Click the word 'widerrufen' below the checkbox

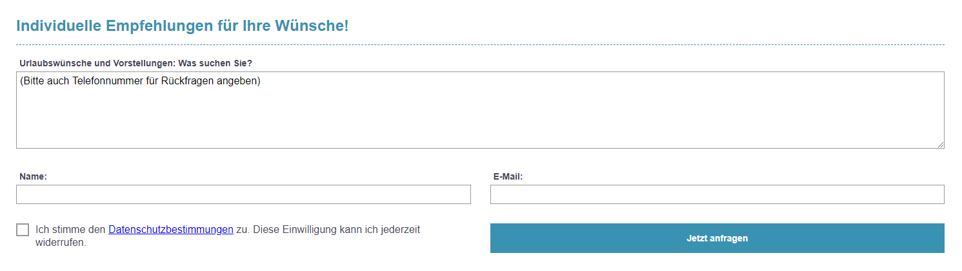[59, 243]
